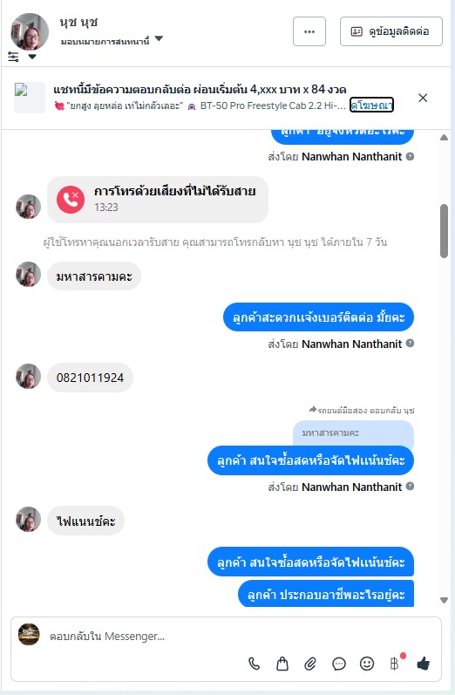
Task: Select the baht payment request icon
Action: click(x=394, y=664)
